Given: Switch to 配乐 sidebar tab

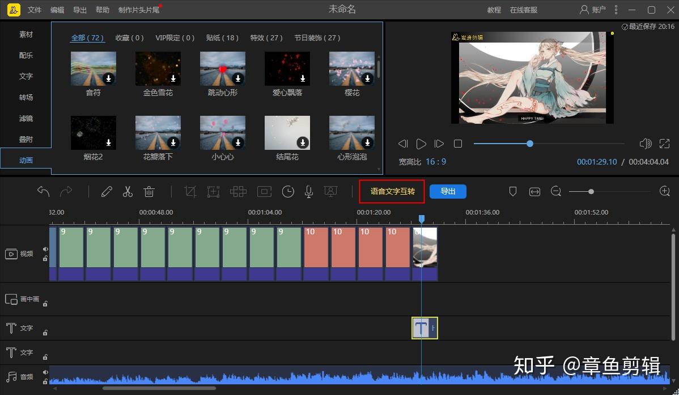Looking at the screenshot, I should (26, 55).
